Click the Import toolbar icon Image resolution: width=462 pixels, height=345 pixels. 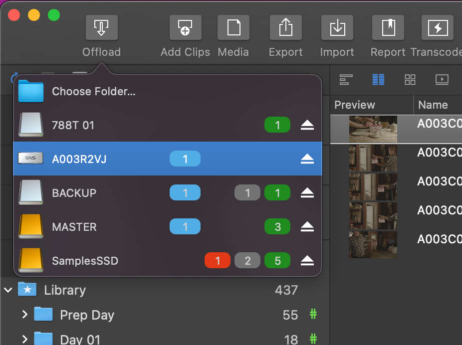click(337, 27)
